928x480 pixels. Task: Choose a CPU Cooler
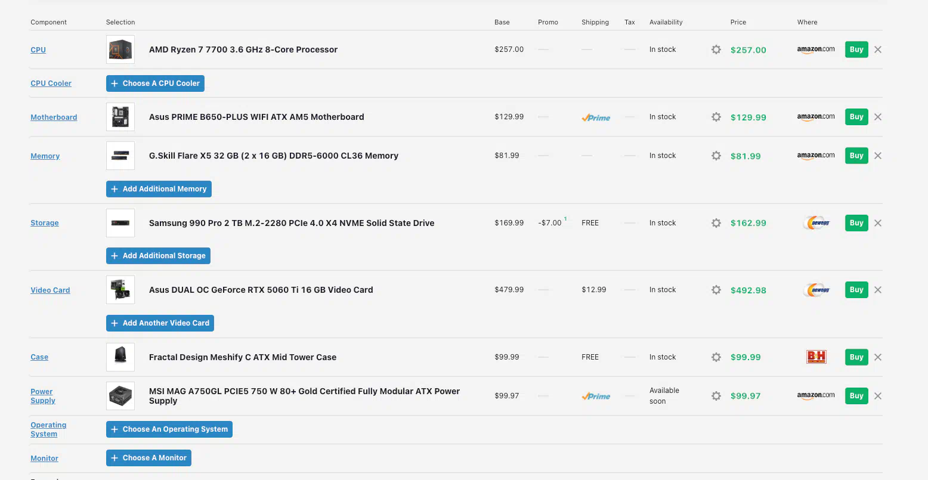155,83
